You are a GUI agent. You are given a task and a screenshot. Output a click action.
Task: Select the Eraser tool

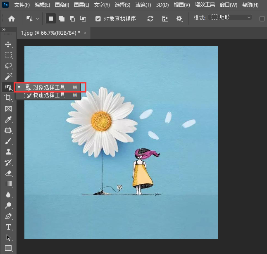coord(8,173)
